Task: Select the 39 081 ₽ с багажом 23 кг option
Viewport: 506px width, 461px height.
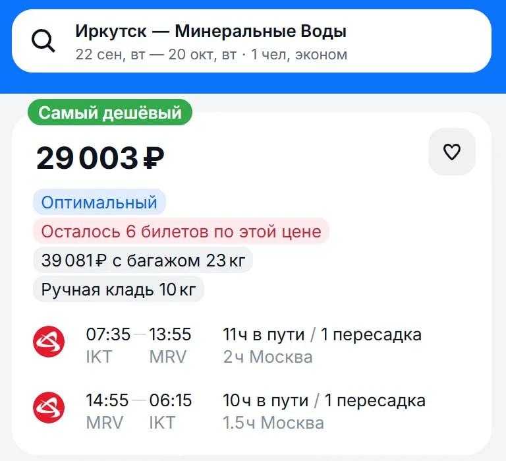Action: tap(143, 260)
